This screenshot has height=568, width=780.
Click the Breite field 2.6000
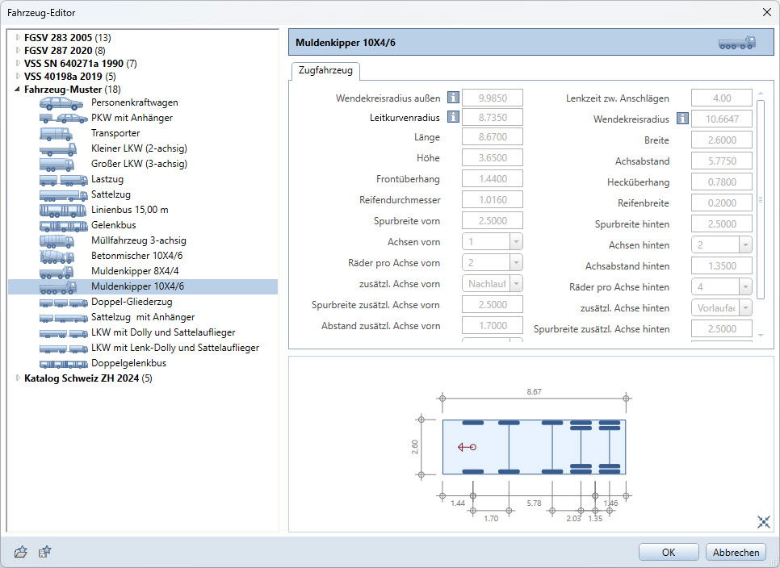point(722,140)
